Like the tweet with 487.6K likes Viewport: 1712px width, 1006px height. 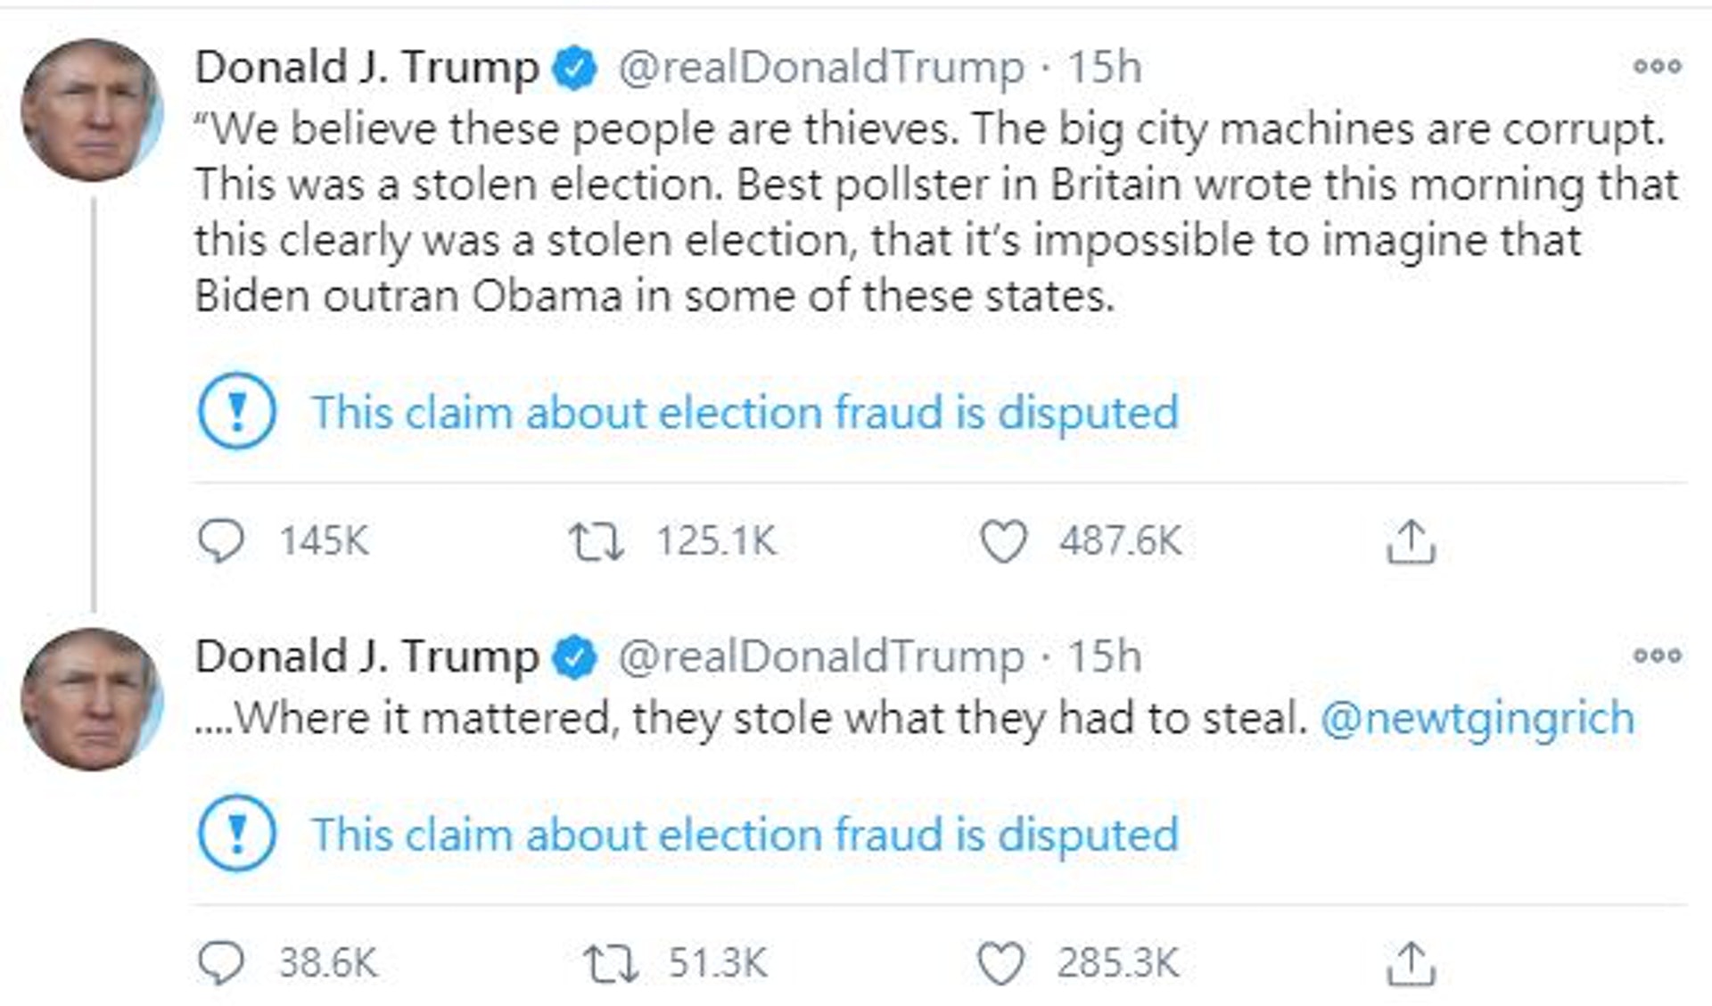[x=1003, y=541]
